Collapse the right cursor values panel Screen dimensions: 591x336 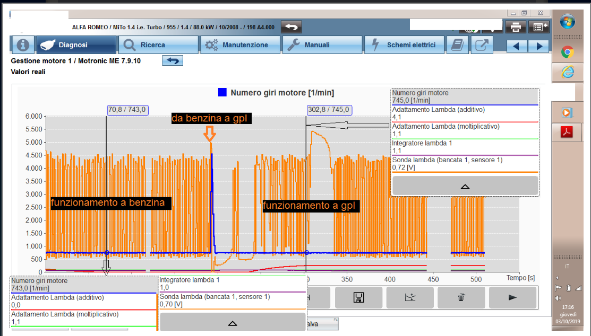click(465, 186)
